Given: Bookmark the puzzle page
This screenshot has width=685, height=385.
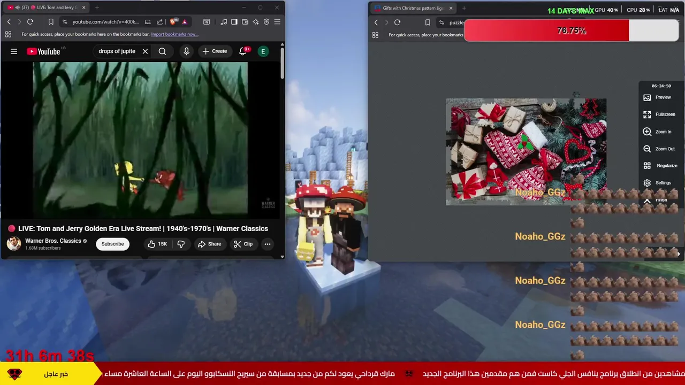Looking at the screenshot, I should tap(428, 22).
